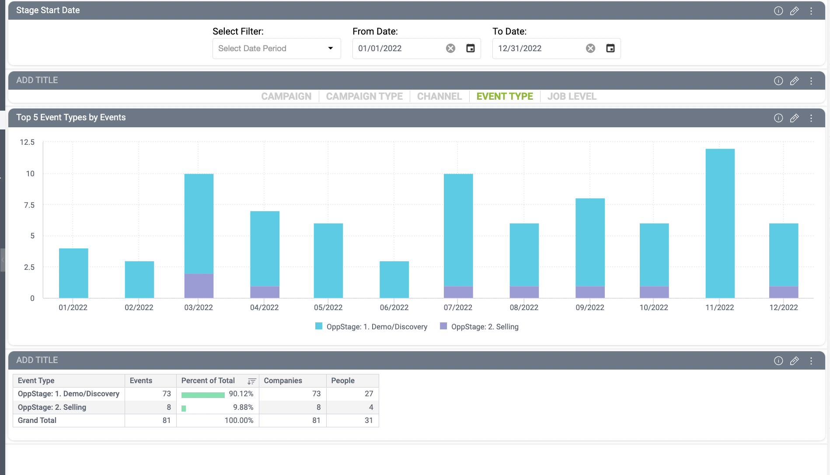Screen dimensions: 830x475
Task: Edit the Stage Start Date panel with pencil
Action: tap(795, 11)
